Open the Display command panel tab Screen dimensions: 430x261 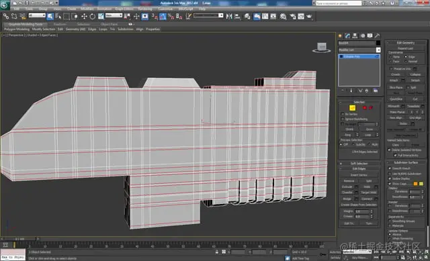[x=370, y=36]
